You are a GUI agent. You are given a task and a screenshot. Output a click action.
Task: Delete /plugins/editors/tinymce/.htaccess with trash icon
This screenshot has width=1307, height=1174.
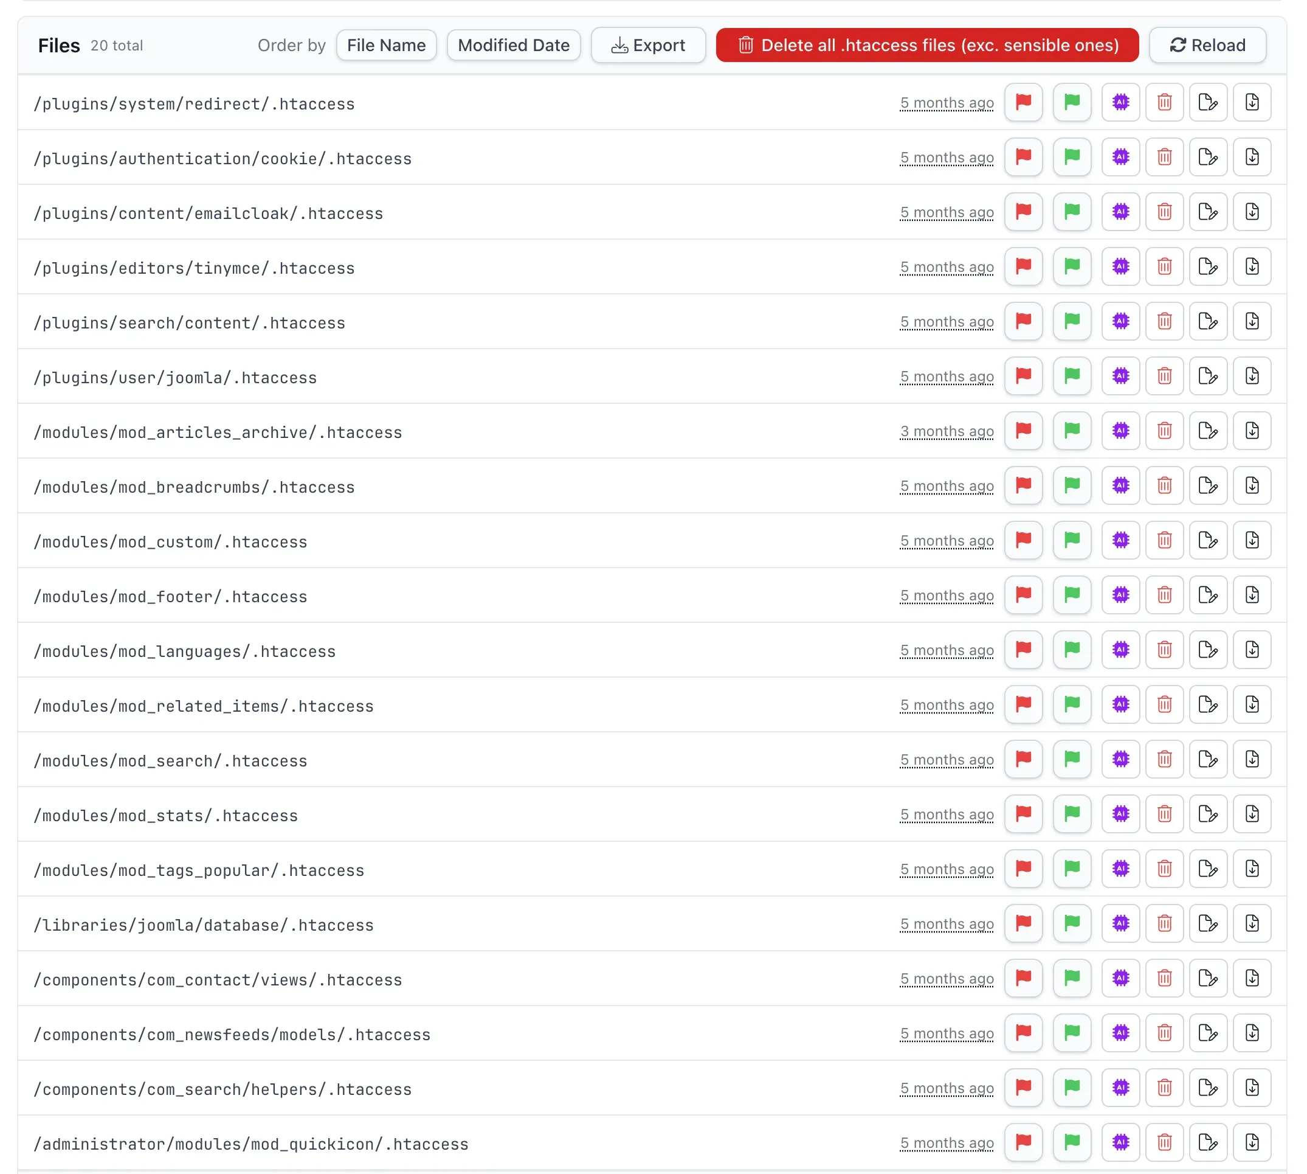tap(1165, 266)
